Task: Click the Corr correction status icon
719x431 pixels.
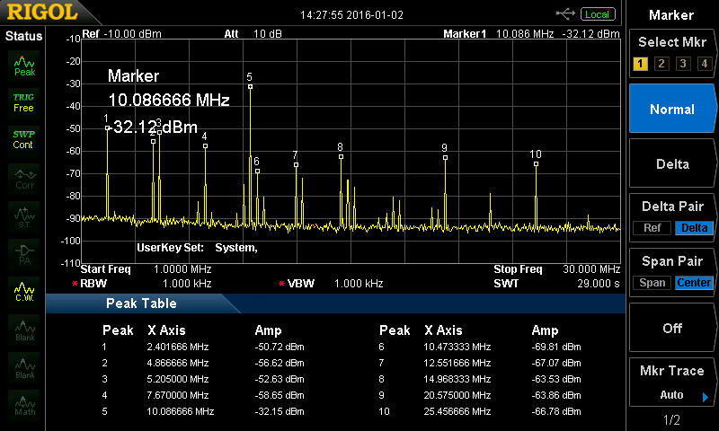Action: coord(24,178)
